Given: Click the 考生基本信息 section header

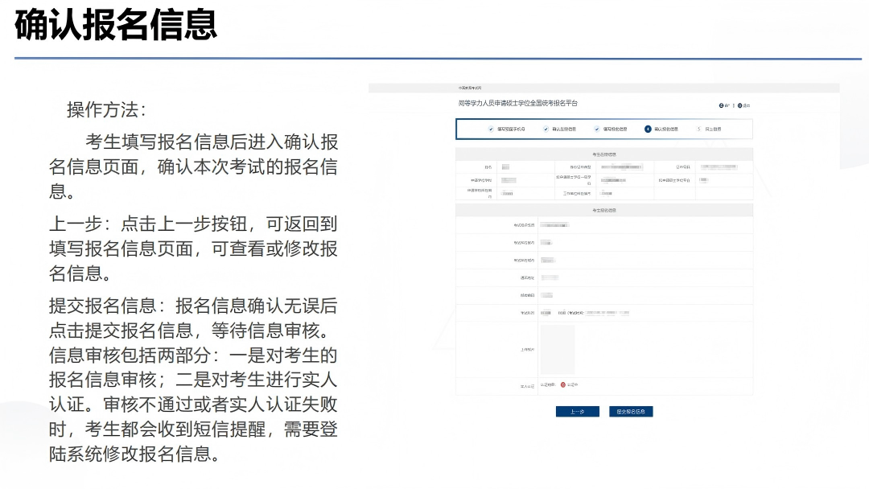Looking at the screenshot, I should (604, 154).
